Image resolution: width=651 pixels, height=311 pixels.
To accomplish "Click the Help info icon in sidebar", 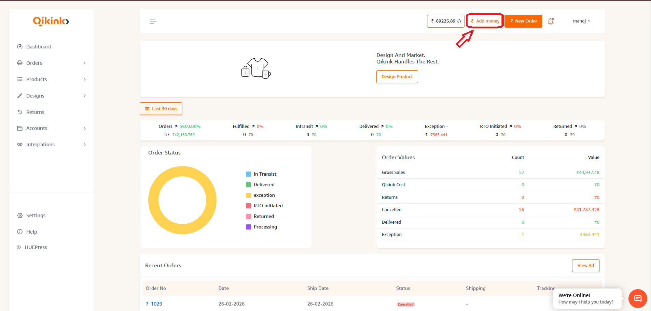I will coord(20,232).
